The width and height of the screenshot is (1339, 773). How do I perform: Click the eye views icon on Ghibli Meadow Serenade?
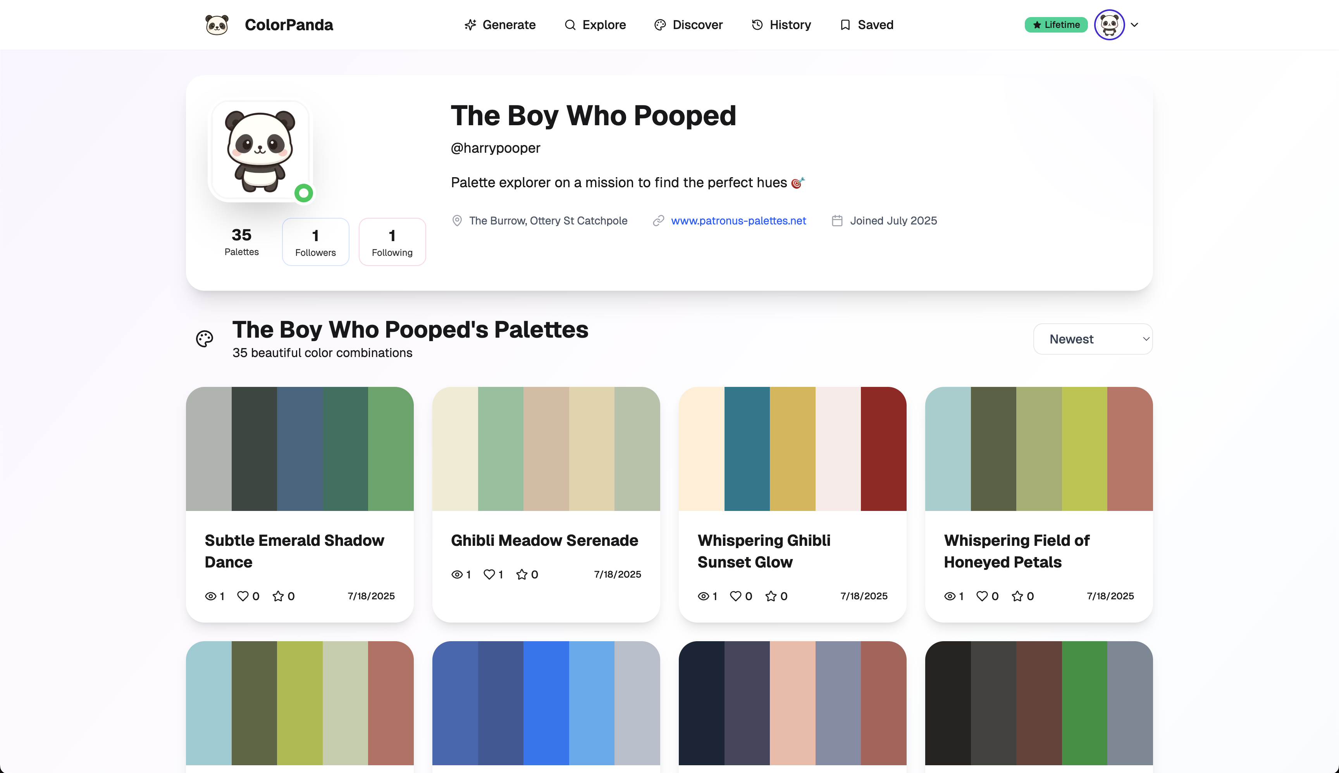coord(457,575)
